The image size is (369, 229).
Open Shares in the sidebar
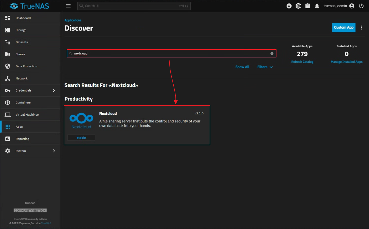tap(30, 54)
